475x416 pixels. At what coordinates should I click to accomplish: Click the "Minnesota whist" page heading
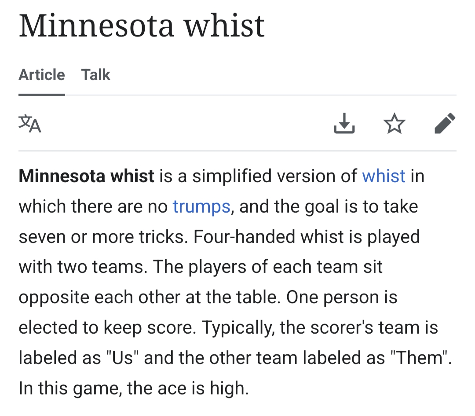point(142,26)
